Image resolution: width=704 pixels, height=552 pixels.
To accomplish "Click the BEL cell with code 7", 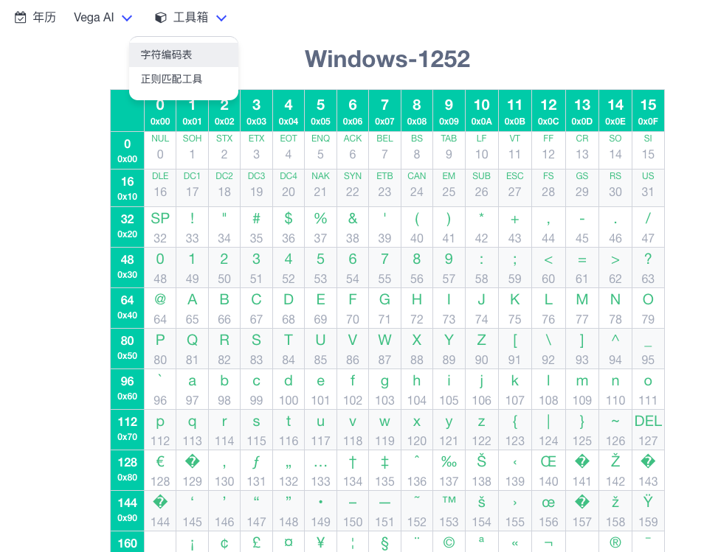I will click(x=384, y=150).
